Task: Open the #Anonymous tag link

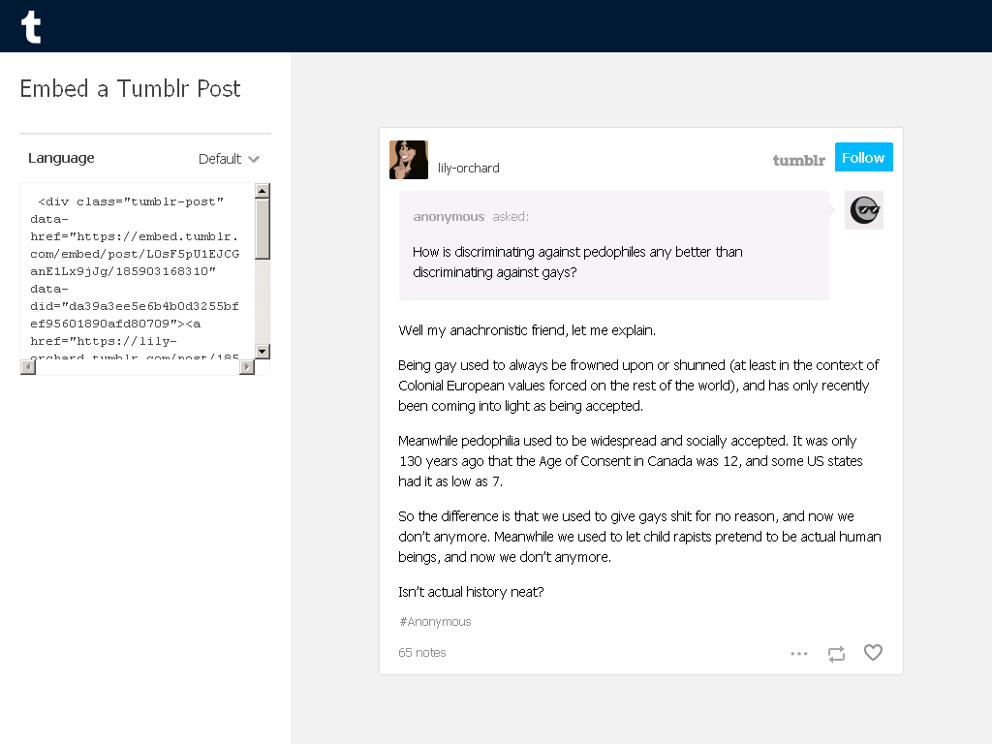Action: [x=435, y=622]
